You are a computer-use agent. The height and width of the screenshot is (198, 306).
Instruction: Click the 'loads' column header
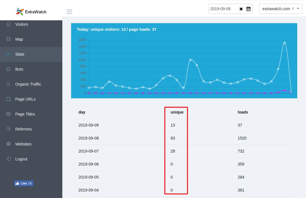(243, 112)
